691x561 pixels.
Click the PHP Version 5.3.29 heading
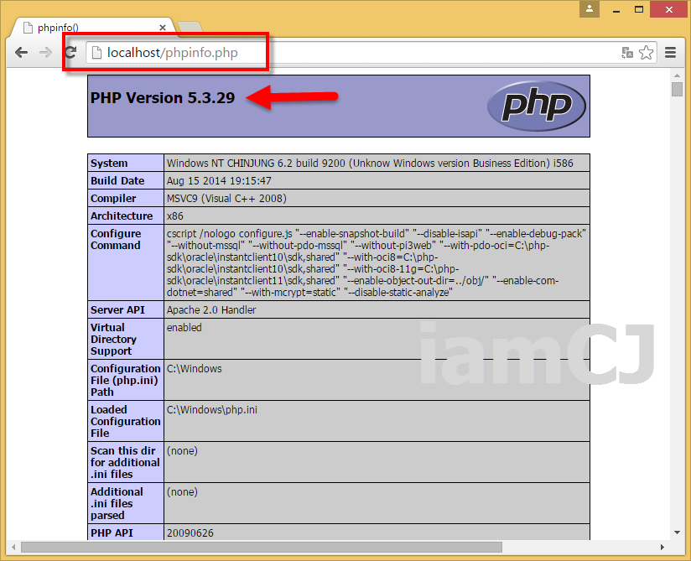click(x=163, y=98)
